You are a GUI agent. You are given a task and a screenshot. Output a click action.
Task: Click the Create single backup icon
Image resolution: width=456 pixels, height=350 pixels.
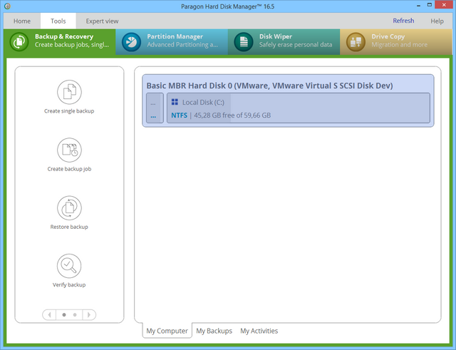pyautogui.click(x=69, y=92)
